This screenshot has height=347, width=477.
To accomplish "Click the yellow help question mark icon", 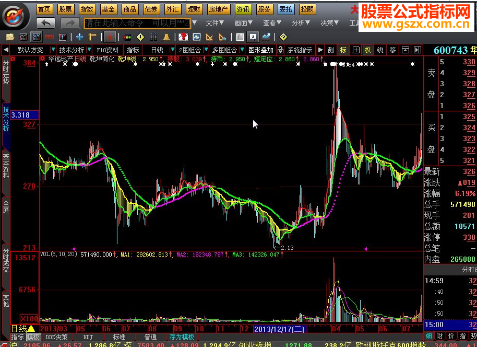I will (283, 37).
